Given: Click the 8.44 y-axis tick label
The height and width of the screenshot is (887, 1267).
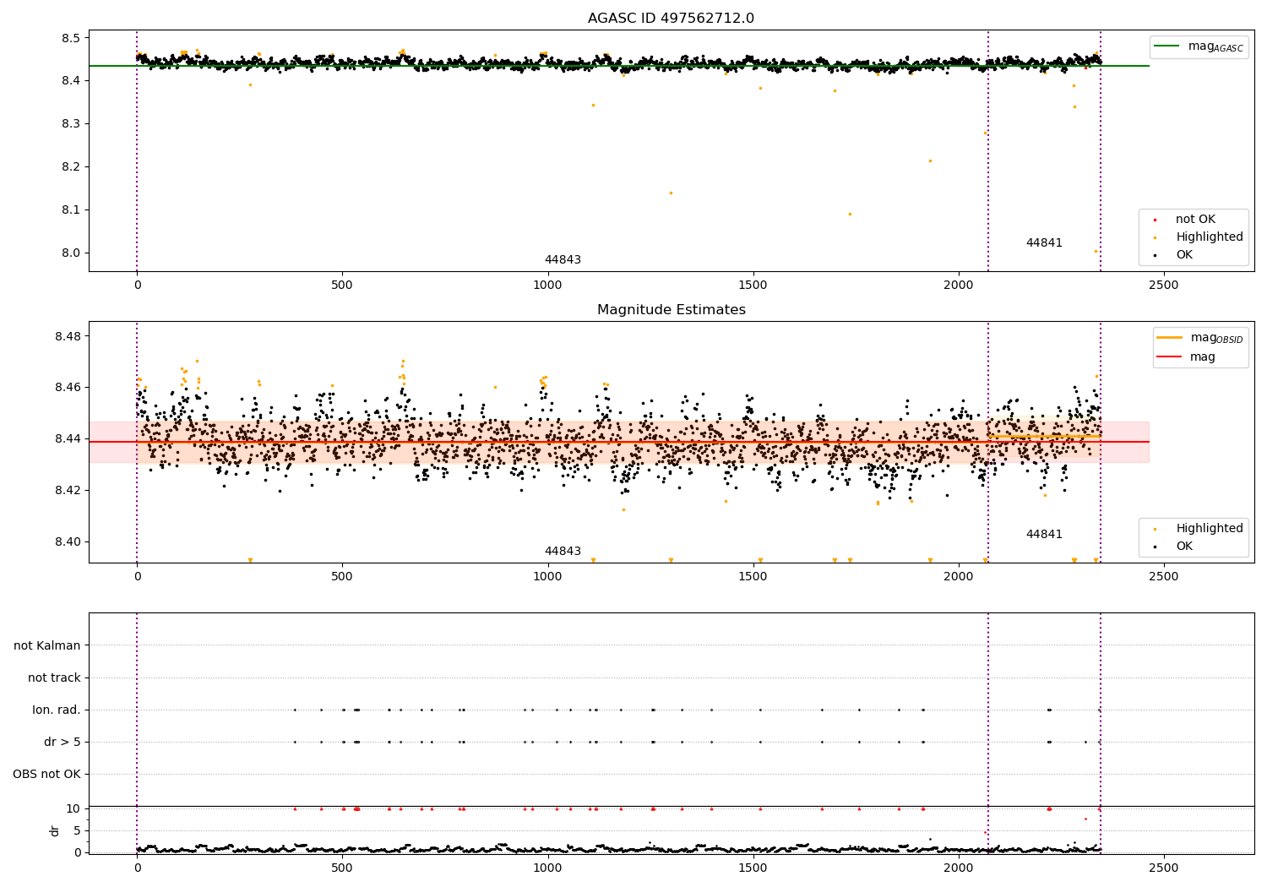Looking at the screenshot, I should [68, 439].
